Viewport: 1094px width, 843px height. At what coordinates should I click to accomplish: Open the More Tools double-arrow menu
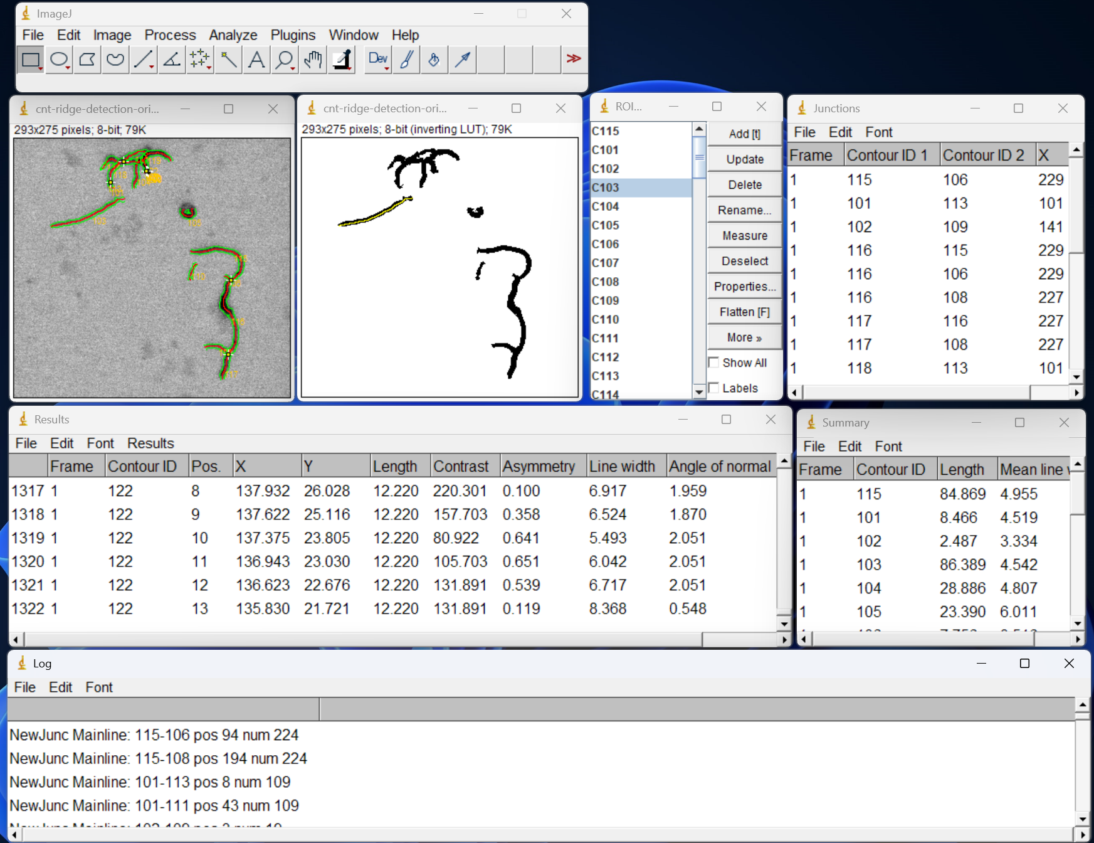coord(574,59)
